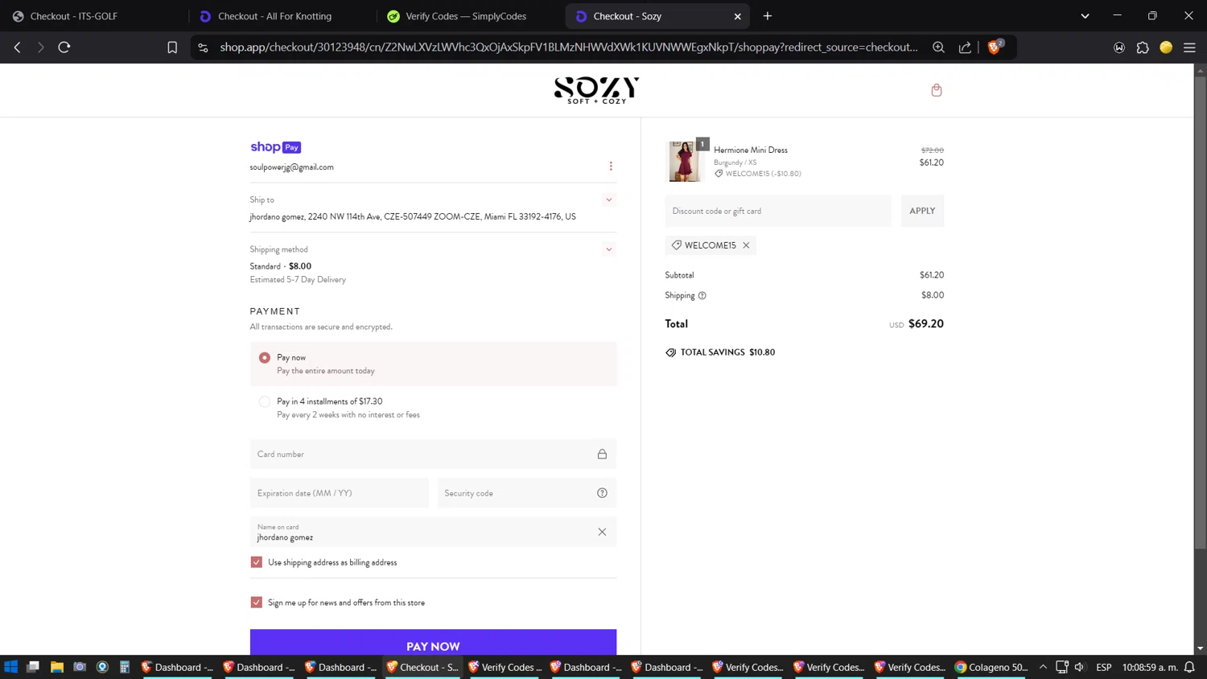Expand the Shipping method section
This screenshot has width=1207, height=679.
coord(609,249)
